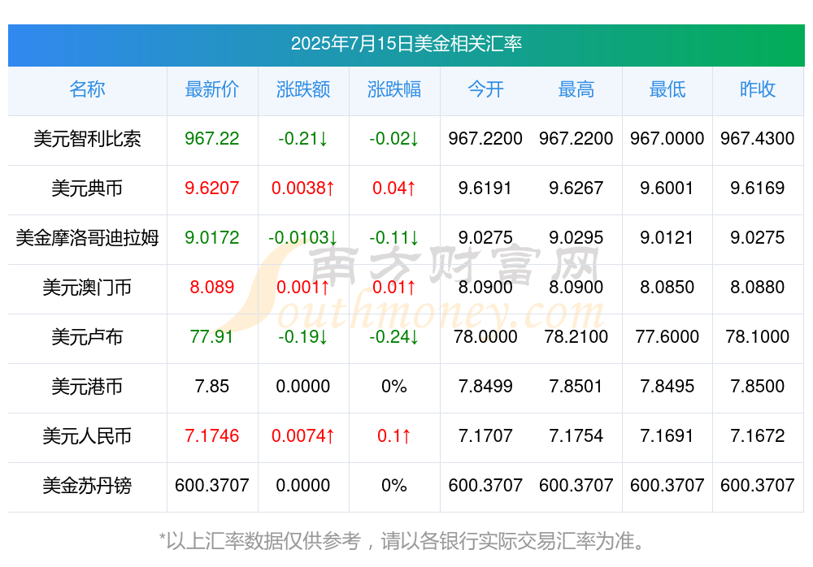Click the low value 7.8495
The image size is (813, 567).
click(667, 386)
